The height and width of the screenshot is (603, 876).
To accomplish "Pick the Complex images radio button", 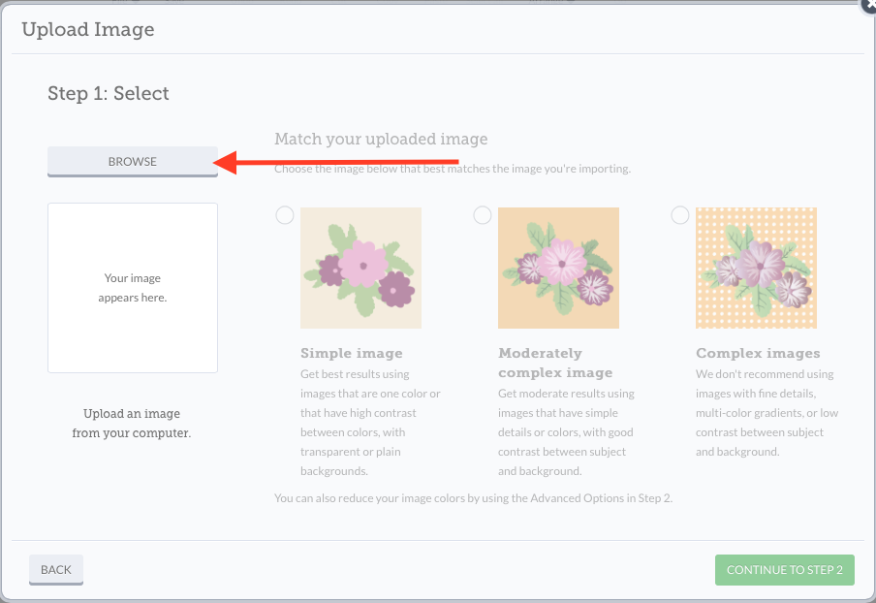I will (680, 215).
